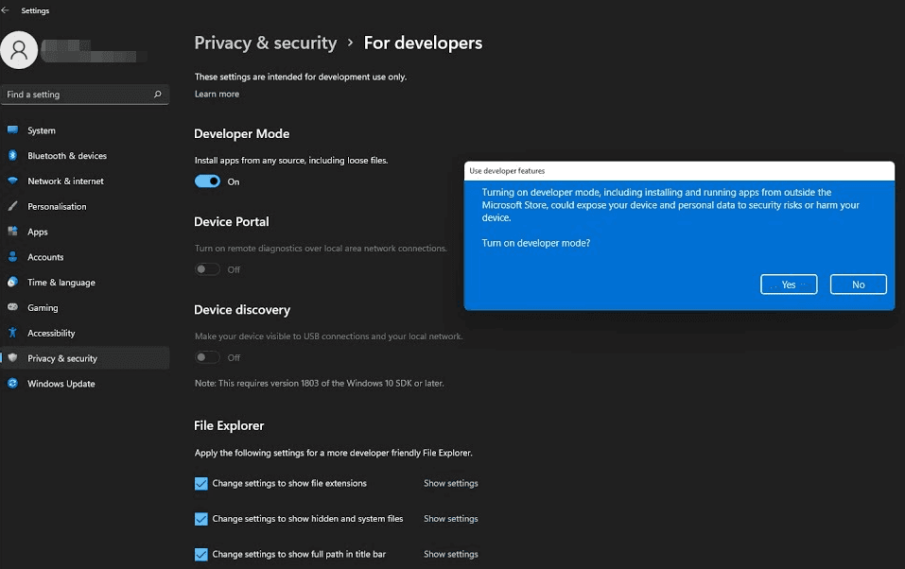Click the Privacy & security shield icon
Image resolution: width=905 pixels, height=569 pixels.
point(12,358)
